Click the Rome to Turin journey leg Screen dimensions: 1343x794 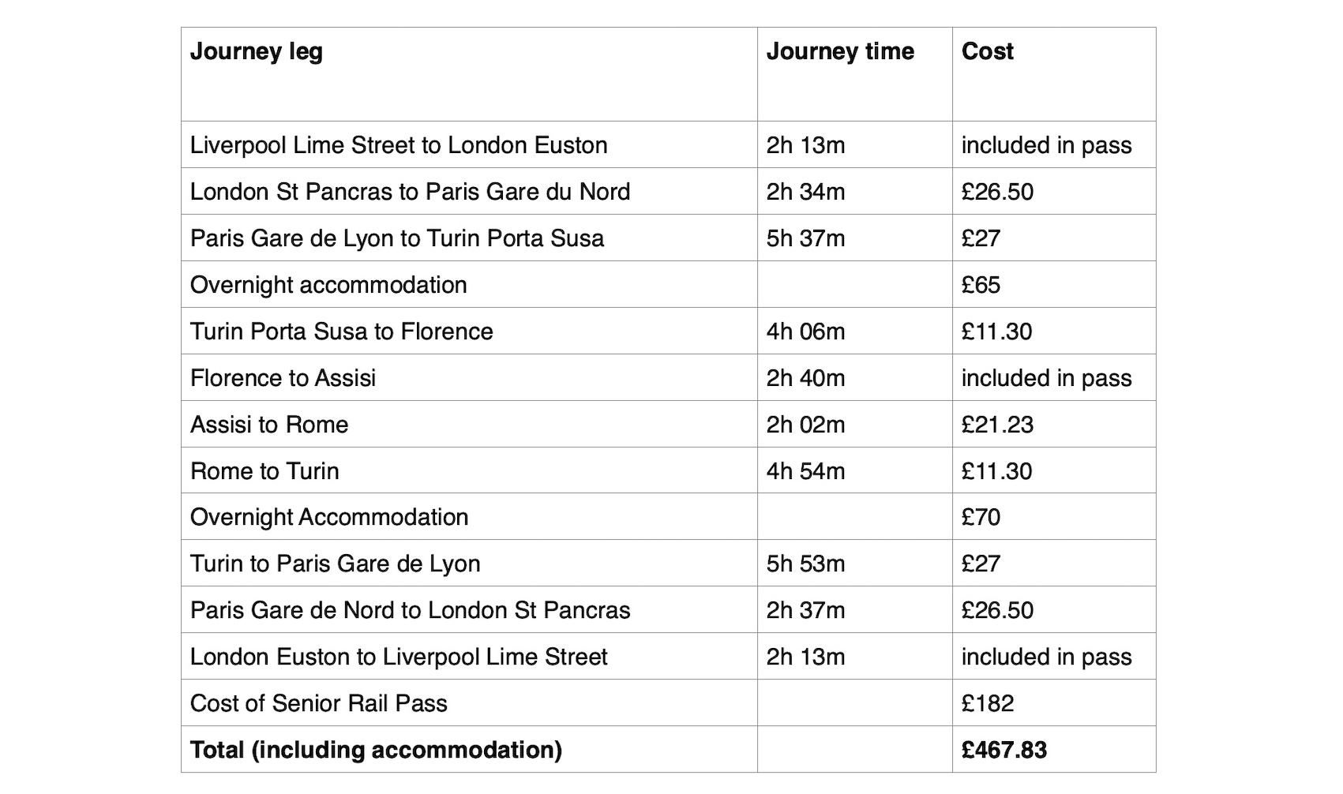point(264,471)
